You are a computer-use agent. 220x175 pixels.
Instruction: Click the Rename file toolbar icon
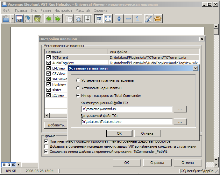point(28,19)
